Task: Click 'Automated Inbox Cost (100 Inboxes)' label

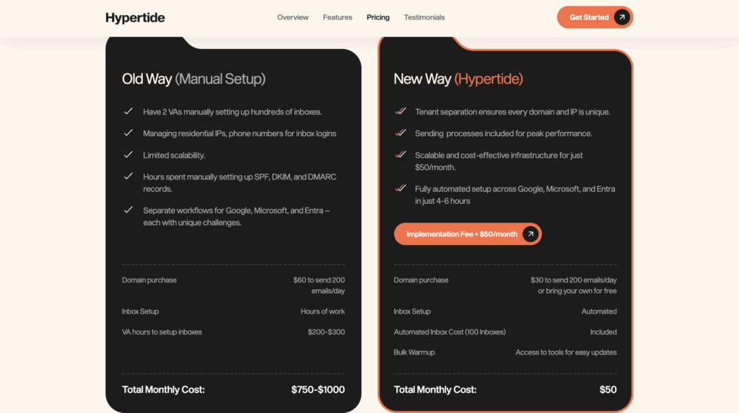Action: (x=450, y=332)
